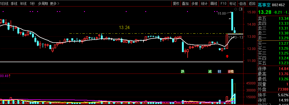The width and height of the screenshot is (289, 105).
Task: Open the 多周期 multi-period view
Action: tap(43, 4)
